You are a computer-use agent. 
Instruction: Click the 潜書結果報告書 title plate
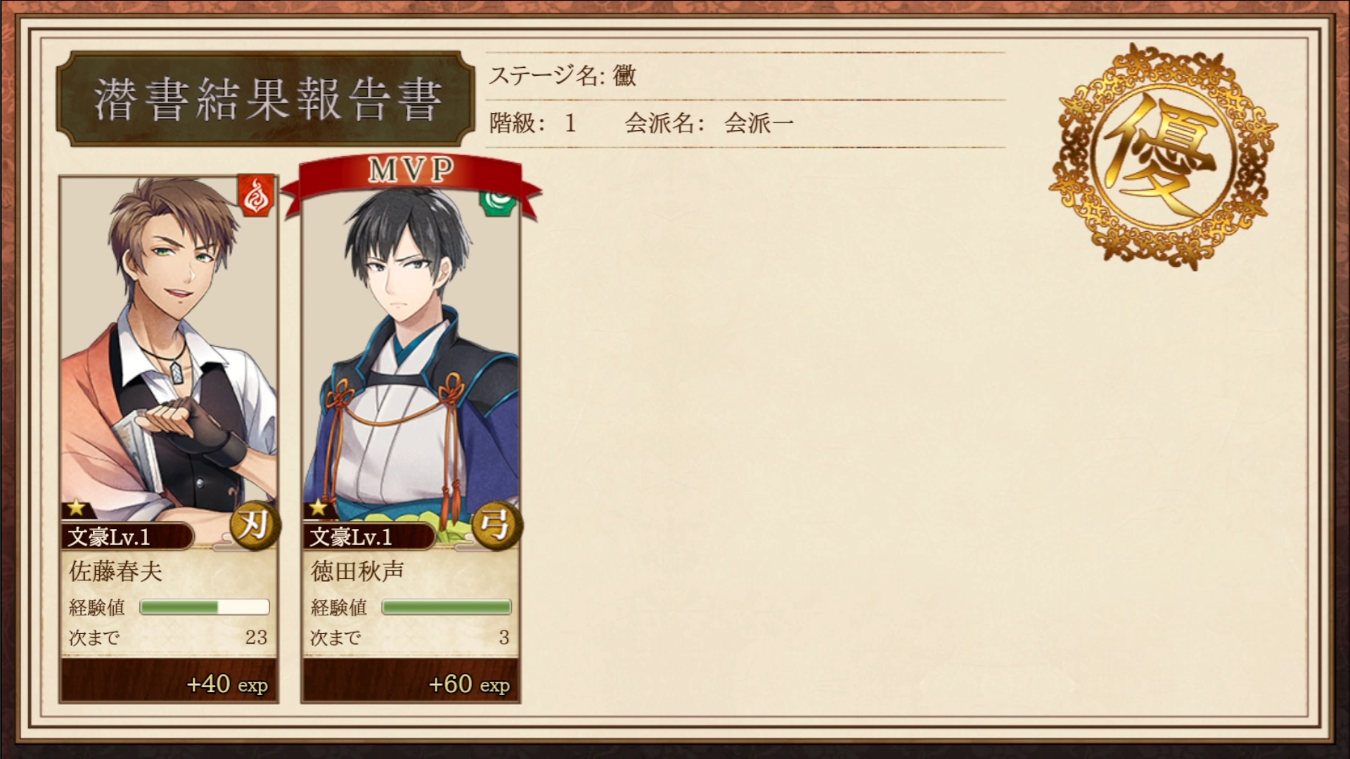pos(267,99)
